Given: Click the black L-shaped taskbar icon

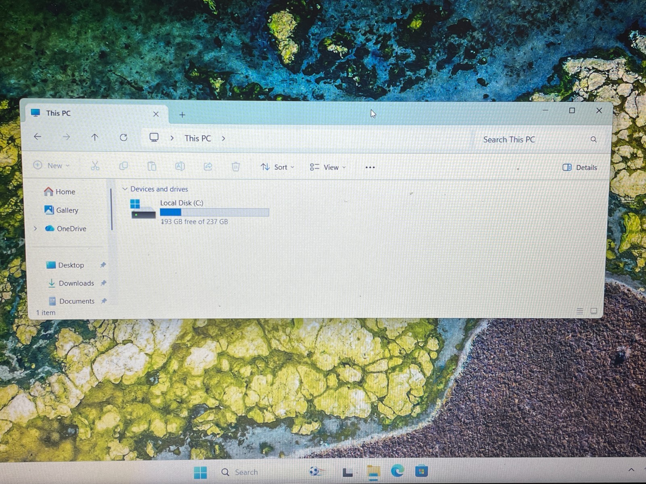Looking at the screenshot, I should tap(347, 472).
